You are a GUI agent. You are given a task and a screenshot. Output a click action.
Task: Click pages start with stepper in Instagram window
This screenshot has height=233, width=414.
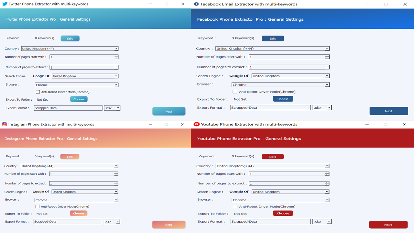(116, 174)
